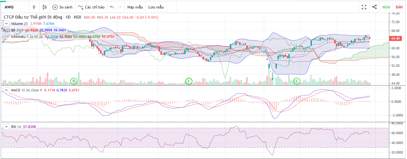Click Nạp mẫu to load template
The image size is (407, 159).
tap(134, 7)
